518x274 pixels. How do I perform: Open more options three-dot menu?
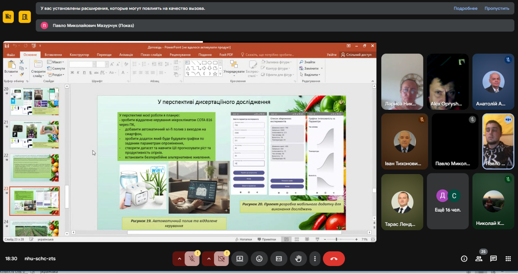point(315,259)
